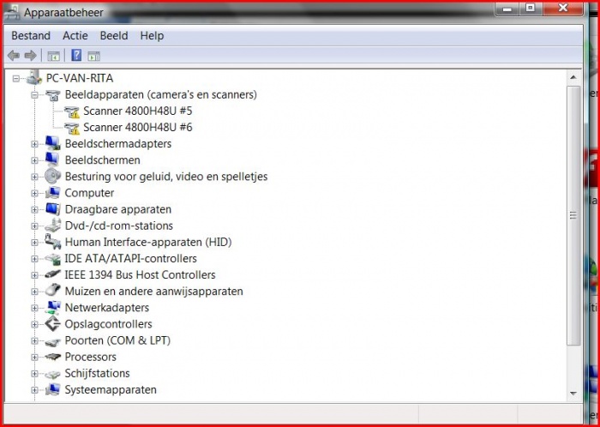Click the Schijfstations disk icon
600x427 pixels.
click(x=52, y=374)
